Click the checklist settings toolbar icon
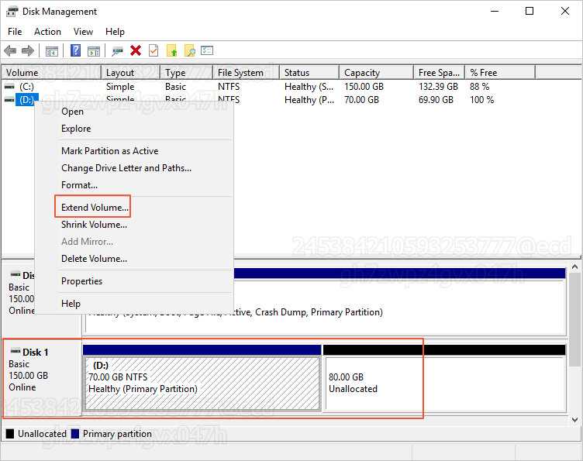The image size is (583, 461). point(207,50)
